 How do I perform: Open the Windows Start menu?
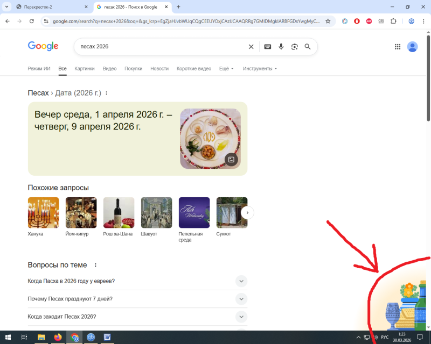(8, 337)
